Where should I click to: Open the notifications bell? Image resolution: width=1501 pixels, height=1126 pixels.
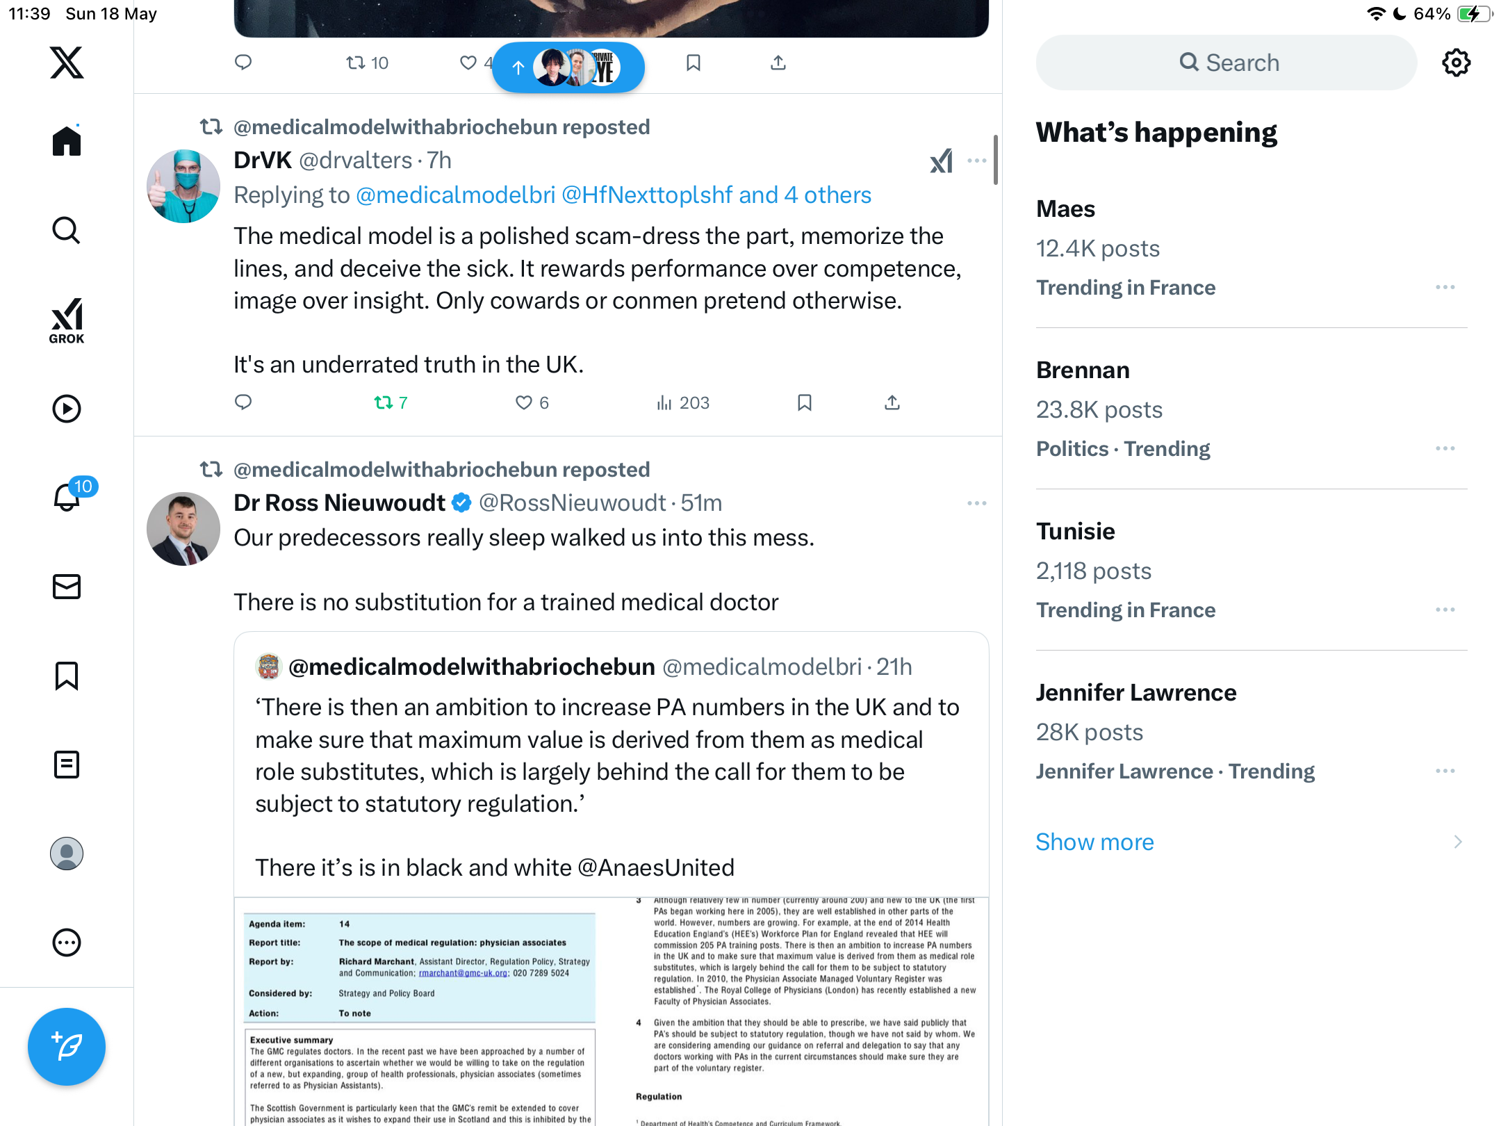(x=67, y=496)
